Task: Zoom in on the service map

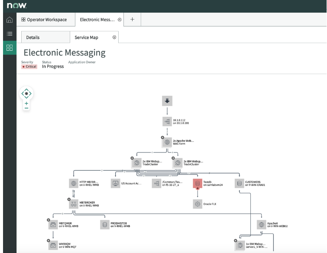Action: [26, 103]
